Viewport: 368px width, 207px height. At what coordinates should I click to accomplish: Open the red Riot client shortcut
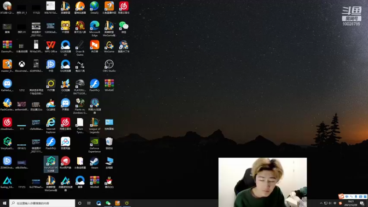click(x=65, y=163)
